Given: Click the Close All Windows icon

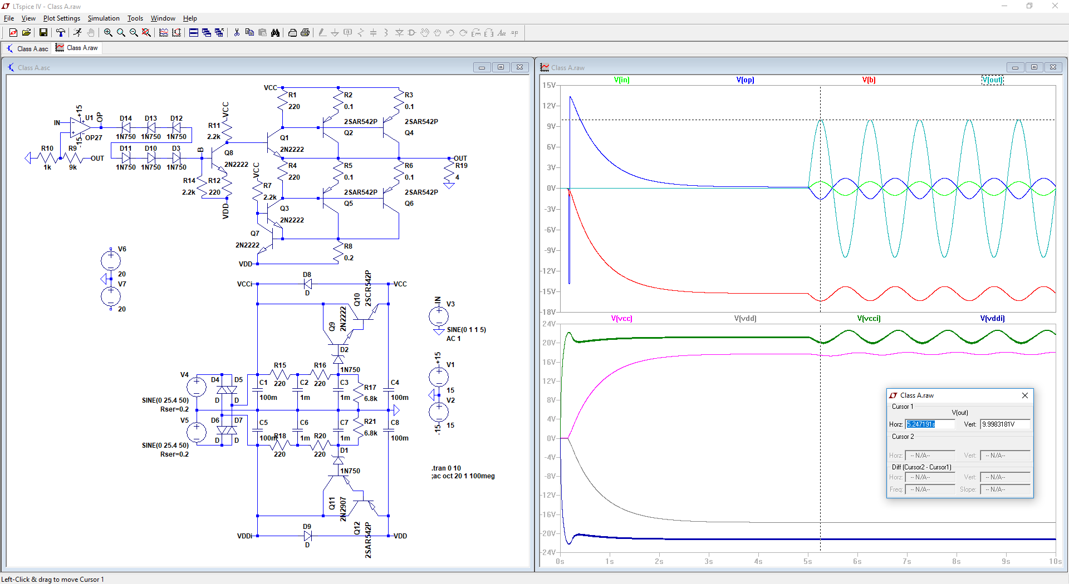Looking at the screenshot, I should (x=219, y=33).
